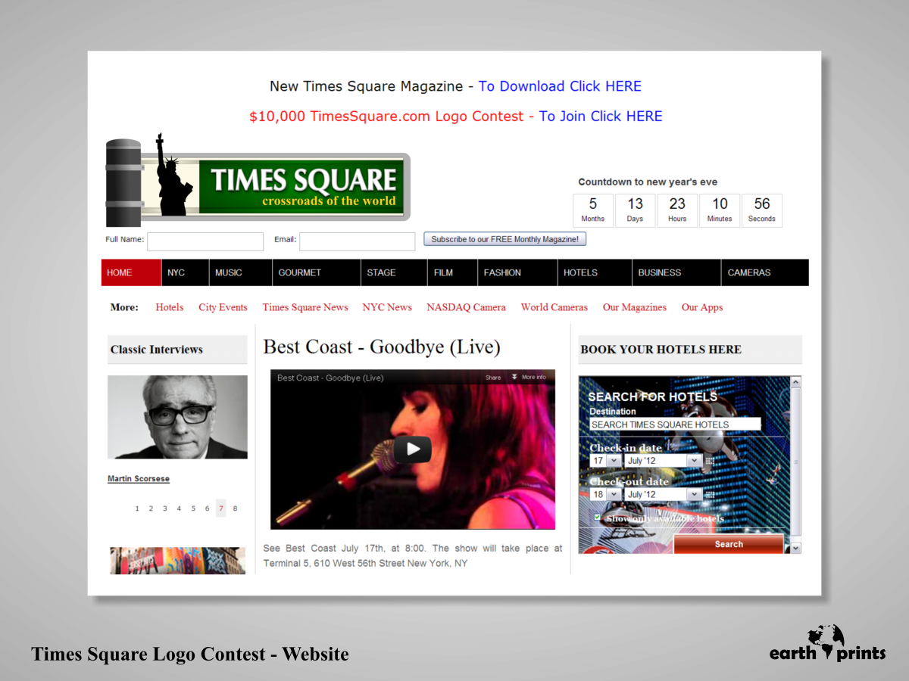
Task: Open the World Cameras link
Action: tap(554, 307)
